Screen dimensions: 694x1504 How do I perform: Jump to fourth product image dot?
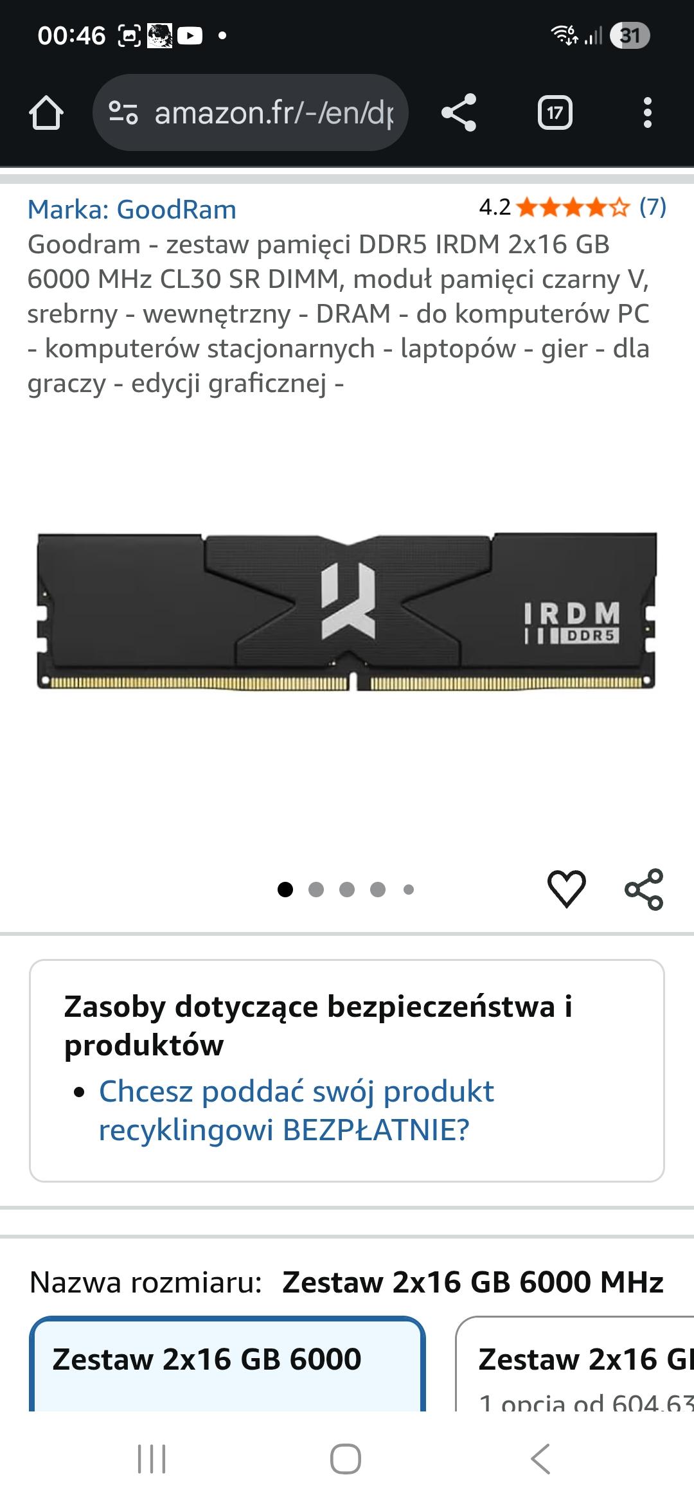pos(378,889)
